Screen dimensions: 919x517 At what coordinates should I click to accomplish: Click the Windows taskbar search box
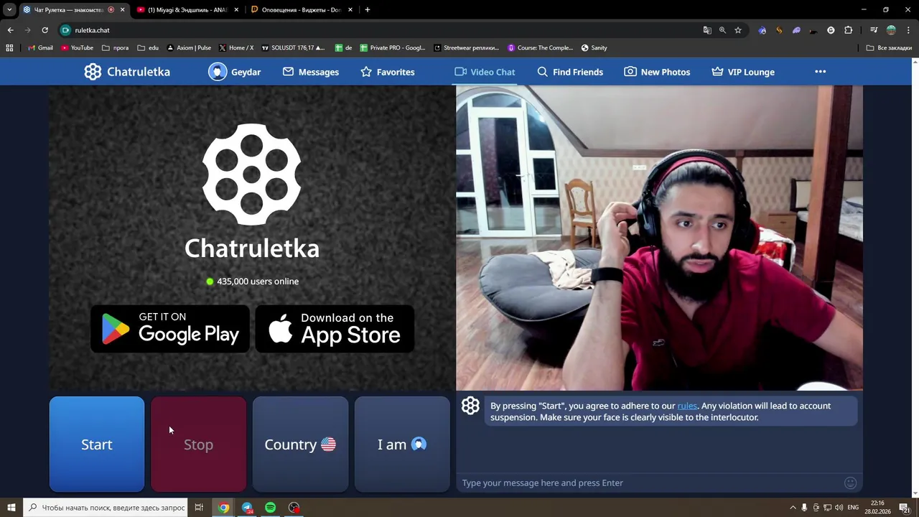[x=106, y=508]
